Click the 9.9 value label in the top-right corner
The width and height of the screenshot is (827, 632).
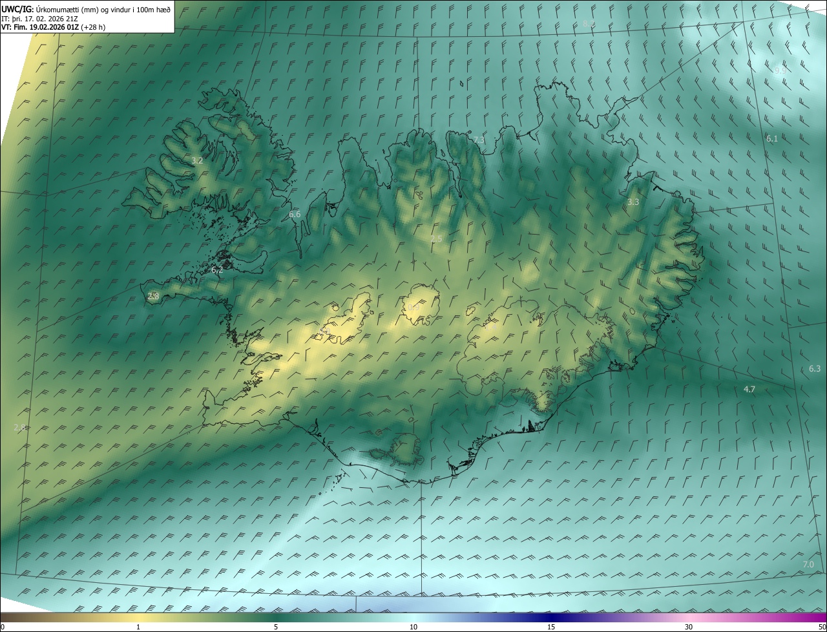(x=780, y=70)
